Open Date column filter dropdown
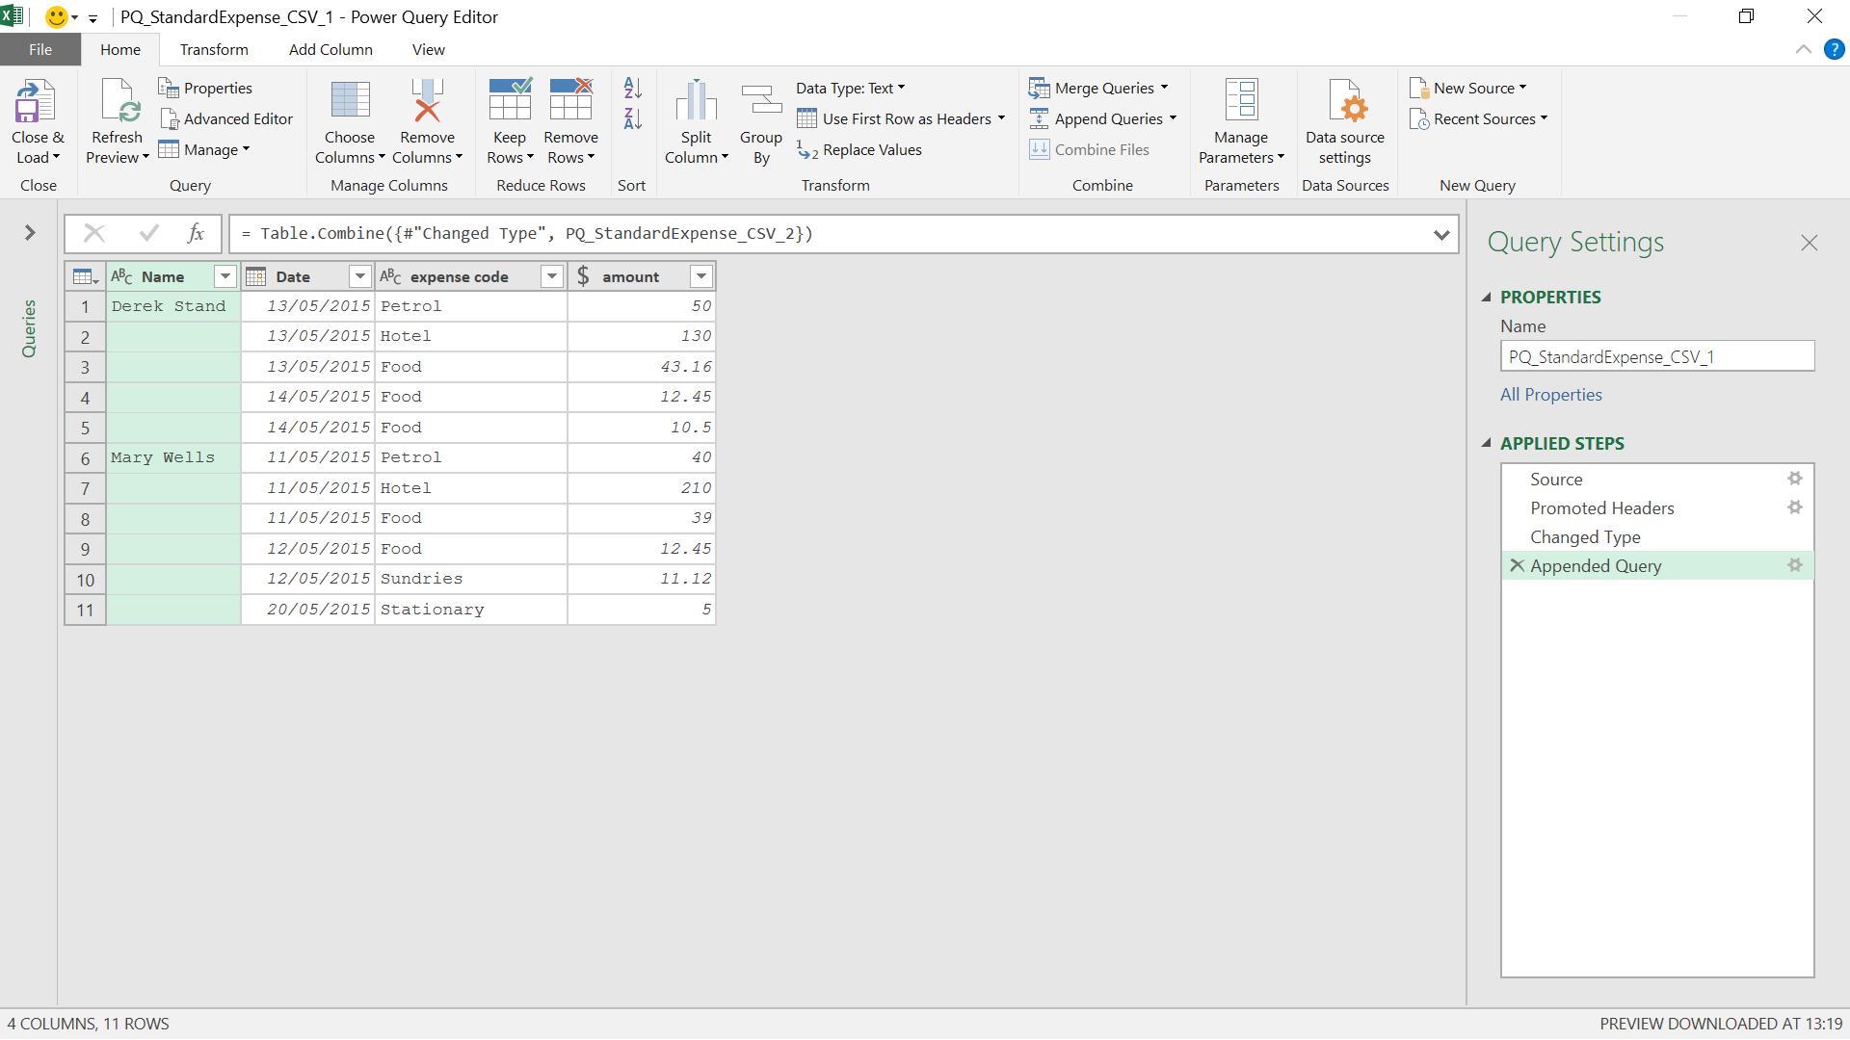 click(x=359, y=276)
